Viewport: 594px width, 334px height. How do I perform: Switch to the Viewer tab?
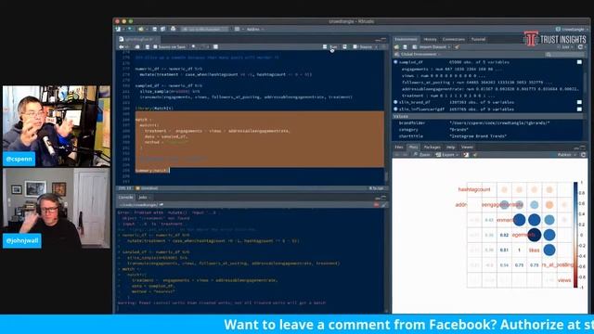tap(467, 148)
